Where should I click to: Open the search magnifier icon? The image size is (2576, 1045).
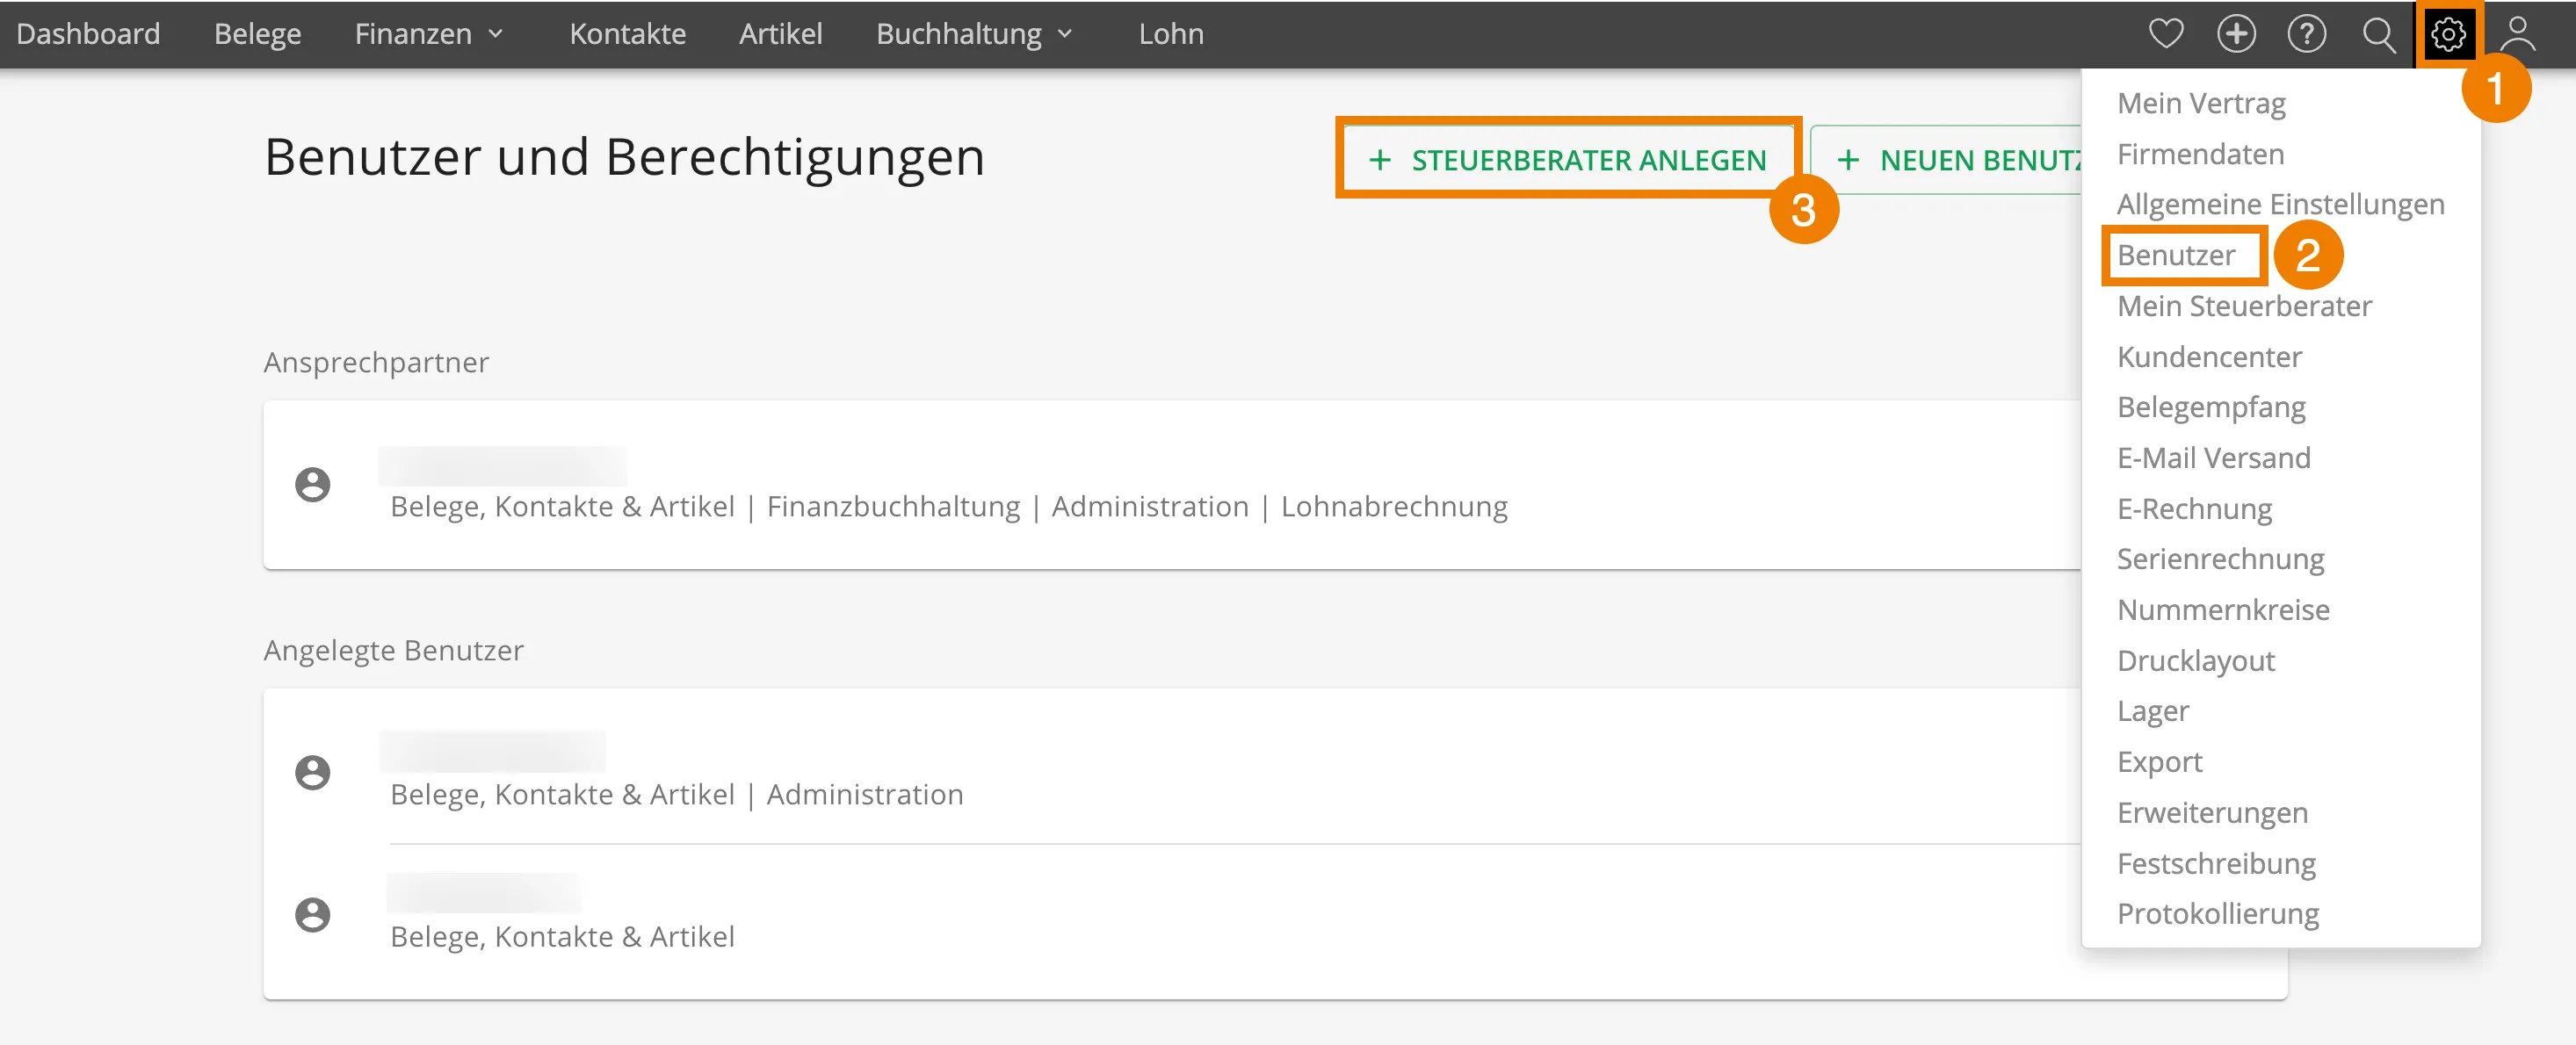[2379, 33]
